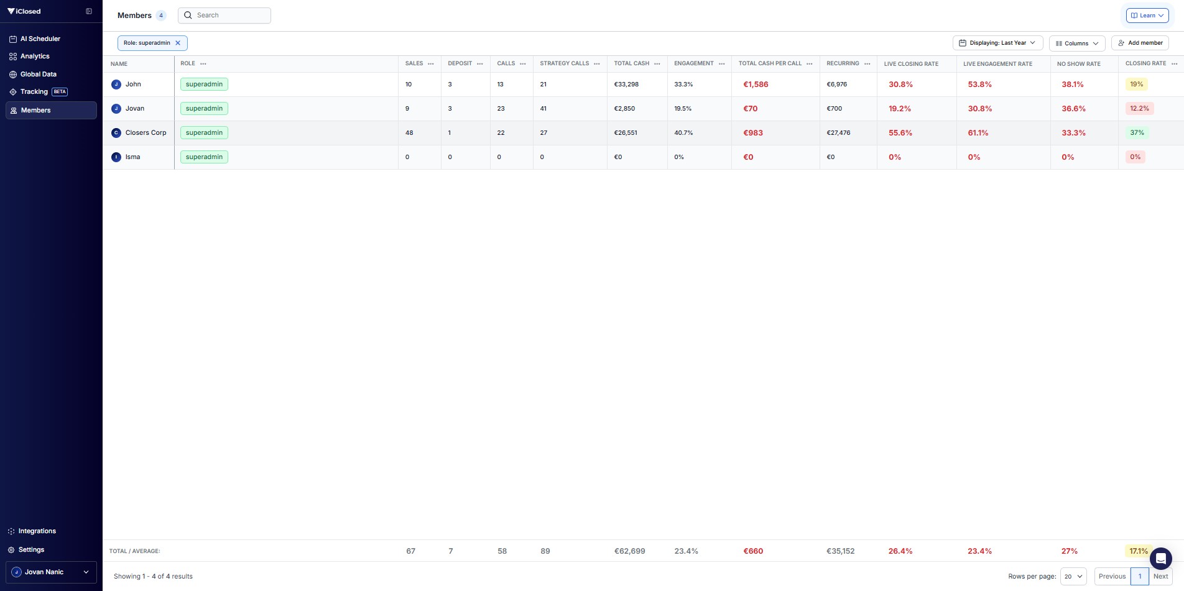The image size is (1184, 591).
Task: Open Strategy Calls column options menu
Action: (x=597, y=64)
